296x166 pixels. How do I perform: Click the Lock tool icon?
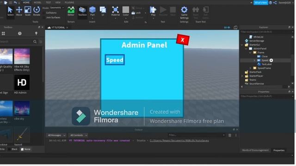click(x=133, y=13)
